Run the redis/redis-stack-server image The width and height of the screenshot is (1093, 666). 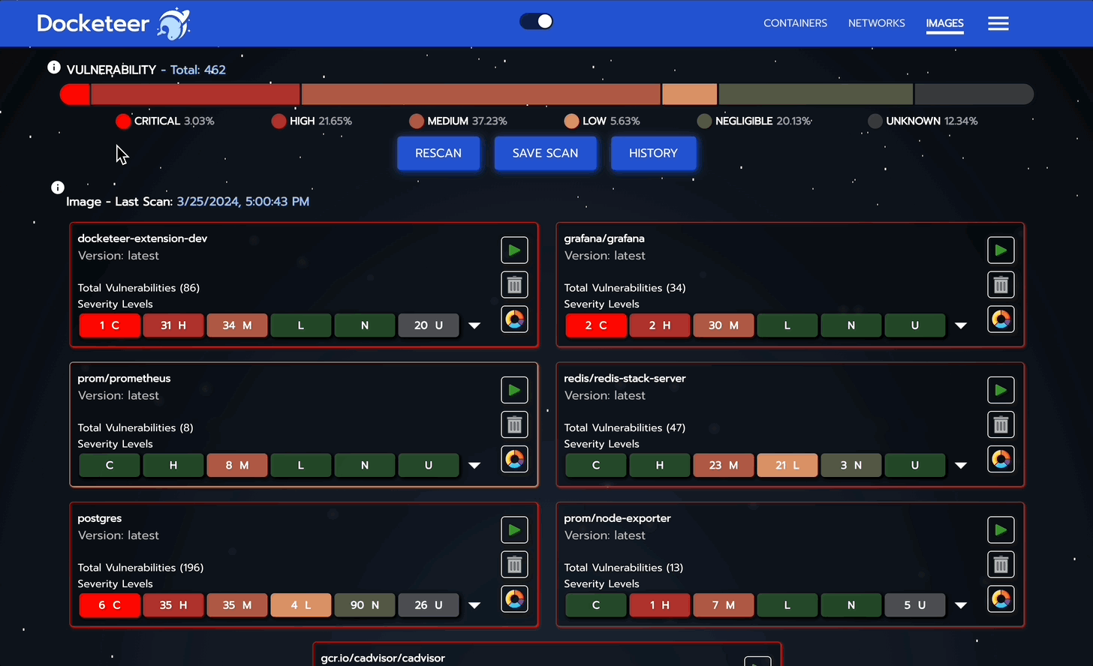click(x=1001, y=390)
